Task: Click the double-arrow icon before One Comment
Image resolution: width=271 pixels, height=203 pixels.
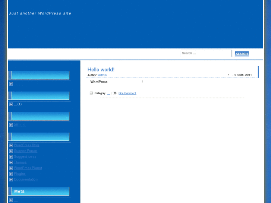Action: click(x=115, y=93)
